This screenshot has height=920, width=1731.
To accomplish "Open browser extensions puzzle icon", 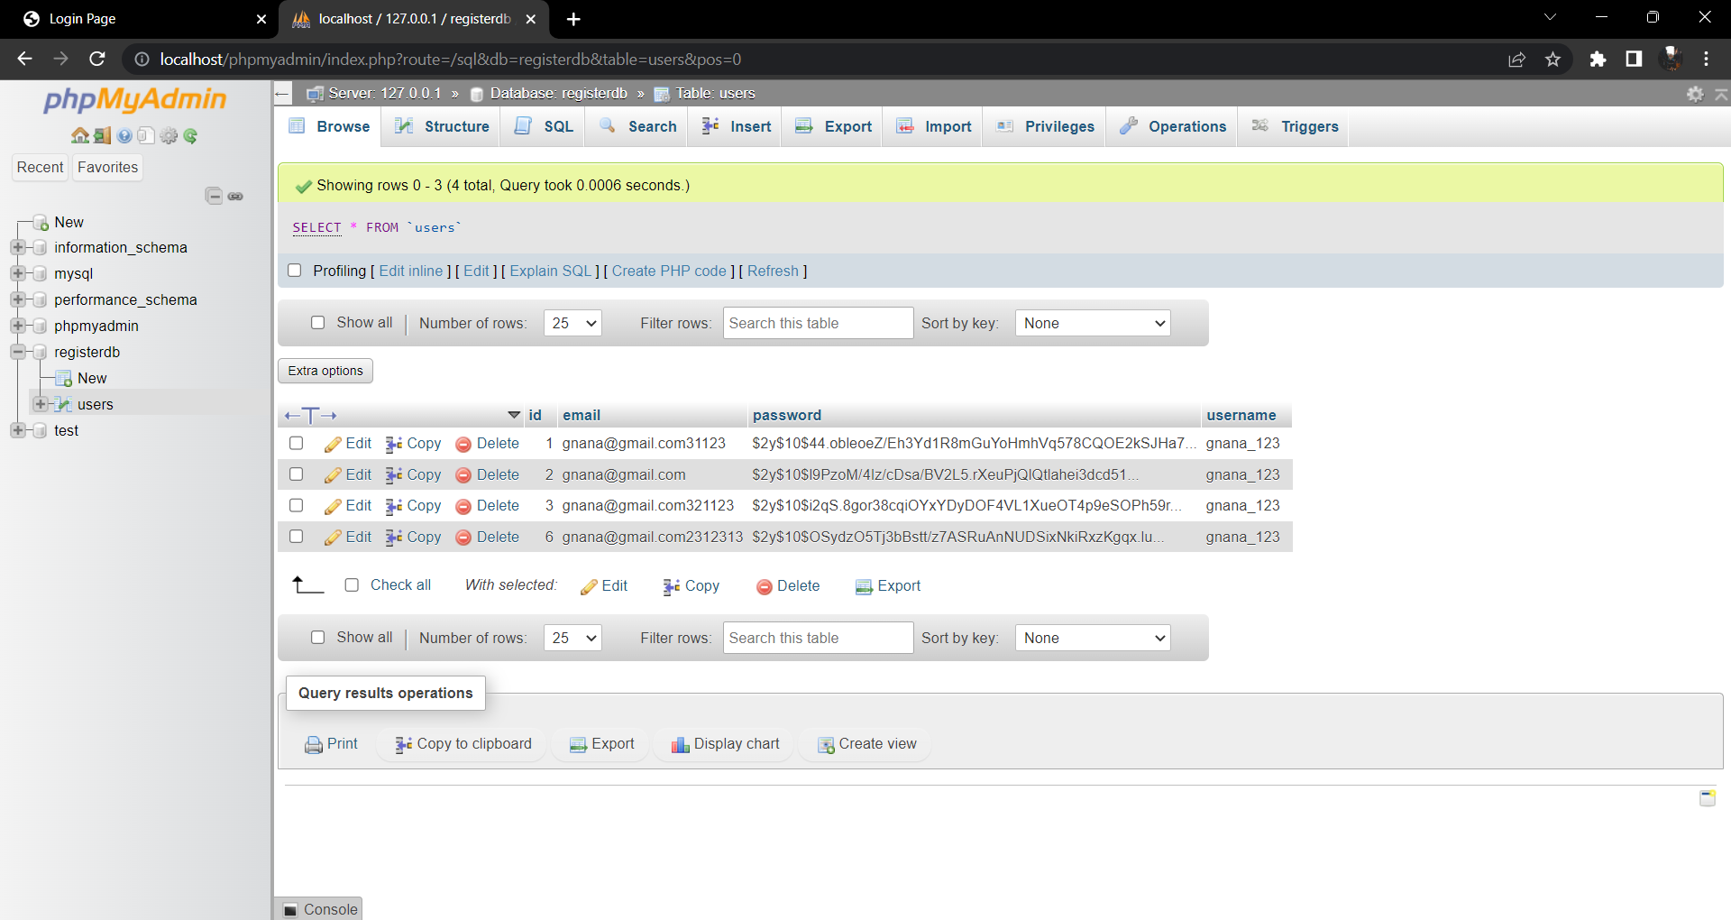I will [1598, 60].
